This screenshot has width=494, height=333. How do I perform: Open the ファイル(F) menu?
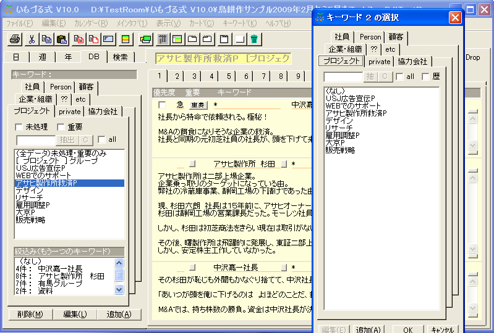[x=20, y=23]
